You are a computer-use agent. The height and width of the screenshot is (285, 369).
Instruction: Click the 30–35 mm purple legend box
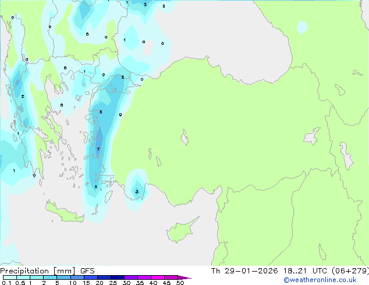[x=131, y=277]
